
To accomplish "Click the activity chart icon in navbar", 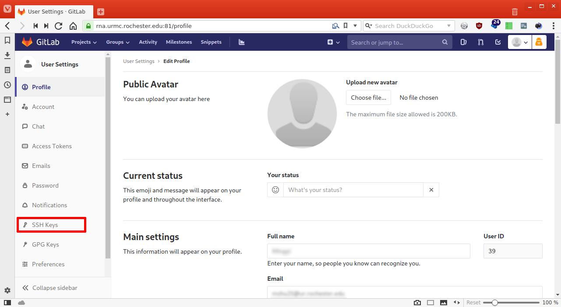I will click(241, 42).
